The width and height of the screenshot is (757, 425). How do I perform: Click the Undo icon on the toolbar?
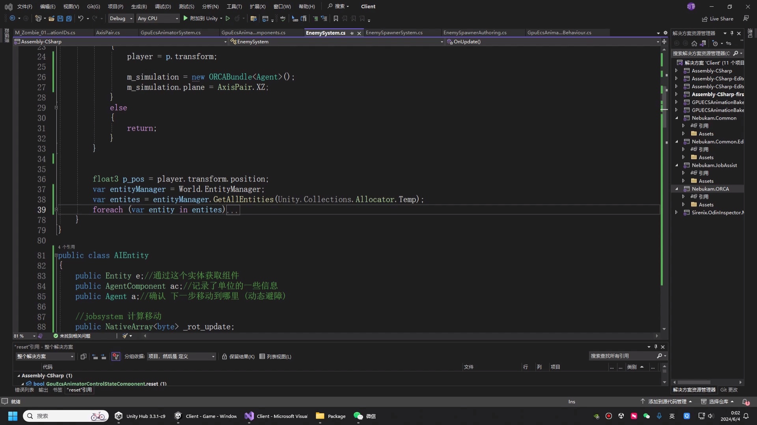click(x=80, y=18)
